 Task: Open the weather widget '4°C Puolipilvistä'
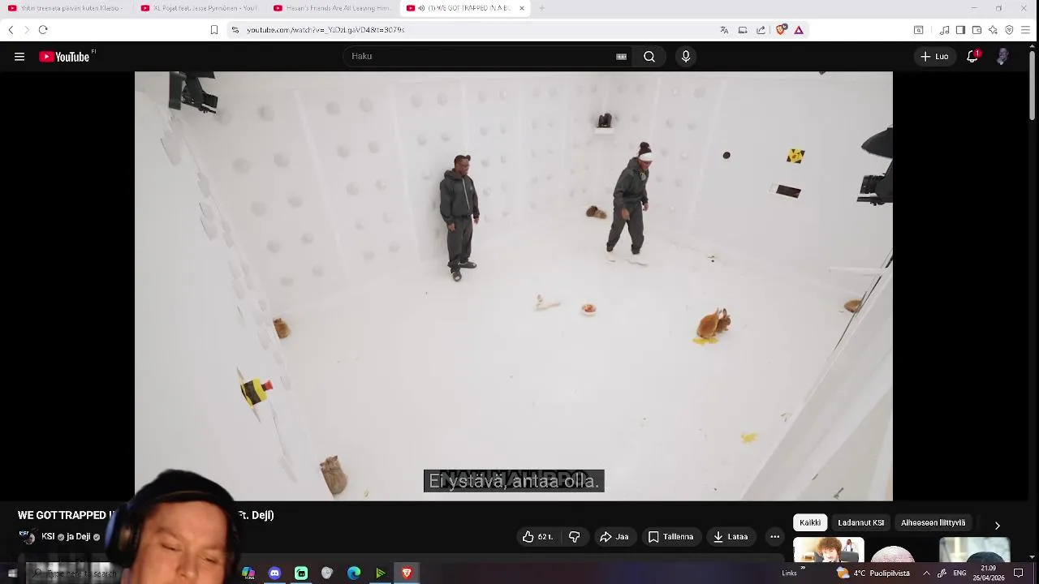tap(873, 573)
